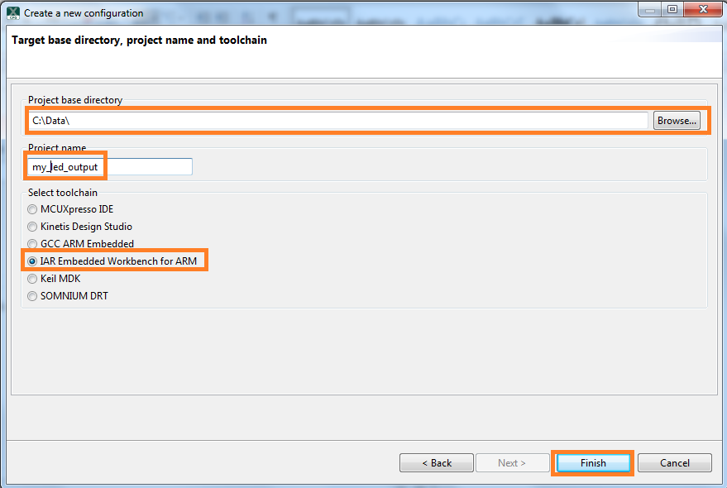Choose Kinetis Design Studio toolchain option
The width and height of the screenshot is (727, 488).
coord(33,227)
